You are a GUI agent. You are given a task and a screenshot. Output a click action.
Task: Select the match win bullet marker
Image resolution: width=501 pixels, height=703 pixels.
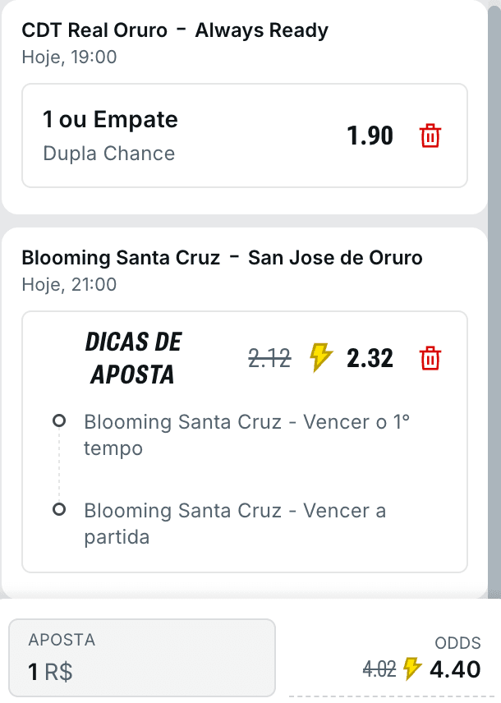[x=59, y=509]
